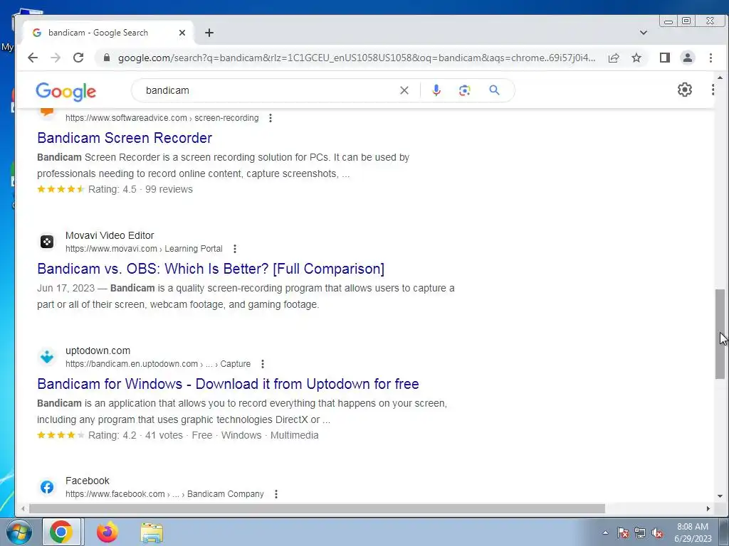This screenshot has width=729, height=546.
Task: Launch Firefox from the taskbar
Action: coord(107,532)
